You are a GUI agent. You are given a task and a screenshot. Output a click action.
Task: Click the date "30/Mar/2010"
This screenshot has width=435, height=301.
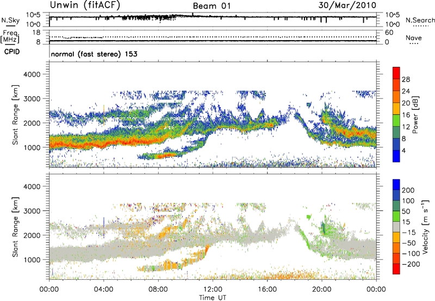tap(347, 5)
